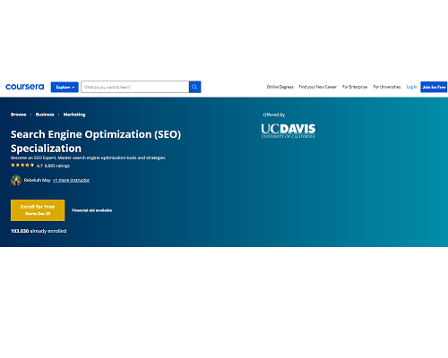448x358 pixels.
Task: Click the 'Become an SEO Expert' subtitle text
Action: tap(88, 158)
